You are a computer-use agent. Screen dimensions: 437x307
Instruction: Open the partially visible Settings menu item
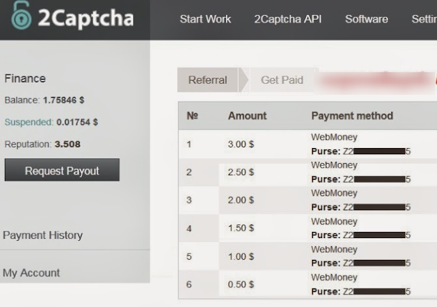click(x=424, y=19)
